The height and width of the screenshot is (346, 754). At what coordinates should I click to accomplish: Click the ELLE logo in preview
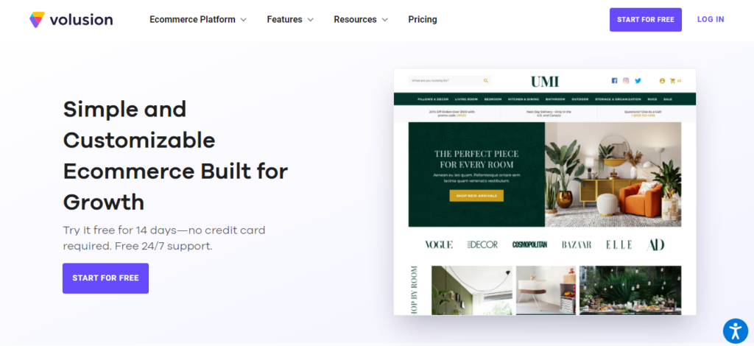click(x=619, y=244)
